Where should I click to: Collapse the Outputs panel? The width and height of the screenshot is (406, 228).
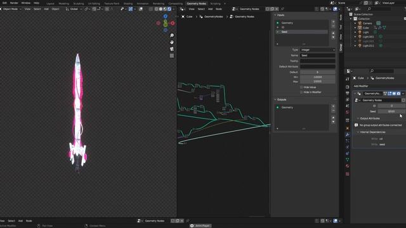coord(275,99)
